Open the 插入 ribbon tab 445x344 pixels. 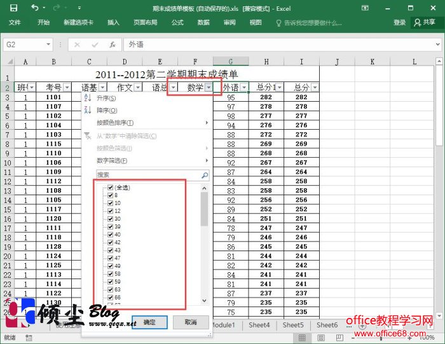coord(113,23)
